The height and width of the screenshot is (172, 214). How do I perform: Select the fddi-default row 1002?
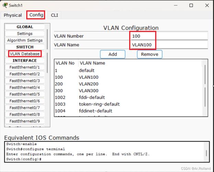click(128, 97)
